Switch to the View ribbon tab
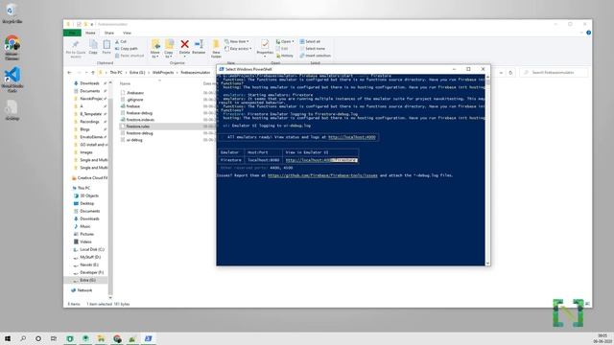Screen dimensions: 614x345 coord(127,33)
